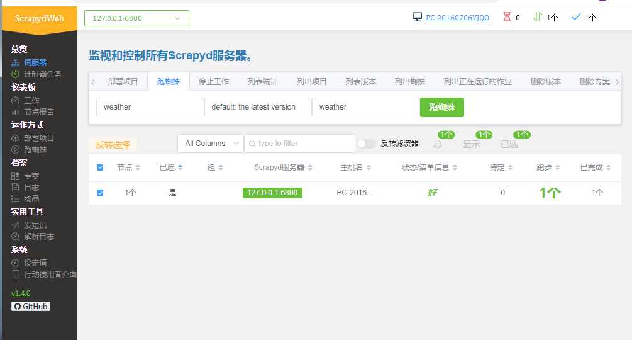Screen dimensions: 632x340
Task: Switch to the 部署项目 tab
Action: [x=123, y=81]
